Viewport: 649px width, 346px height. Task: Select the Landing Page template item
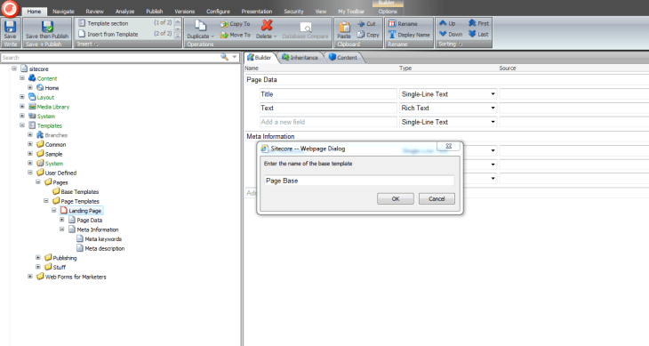click(81, 211)
